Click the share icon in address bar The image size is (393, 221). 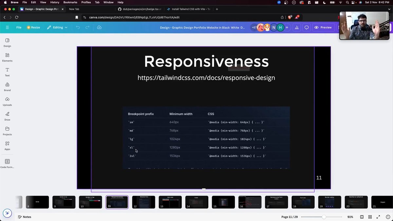coord(282,17)
